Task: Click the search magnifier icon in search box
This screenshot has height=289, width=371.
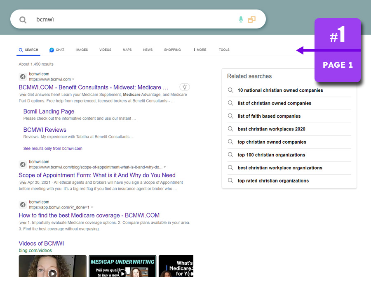Action: click(x=23, y=20)
